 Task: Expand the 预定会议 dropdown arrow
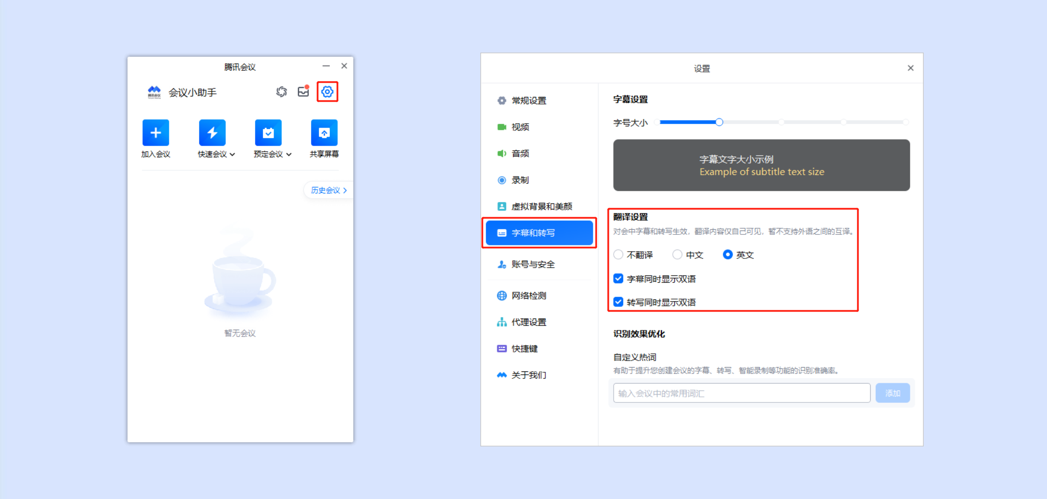pyautogui.click(x=288, y=154)
